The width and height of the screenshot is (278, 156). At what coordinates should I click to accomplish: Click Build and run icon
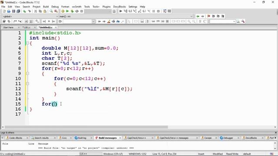pos(72,11)
